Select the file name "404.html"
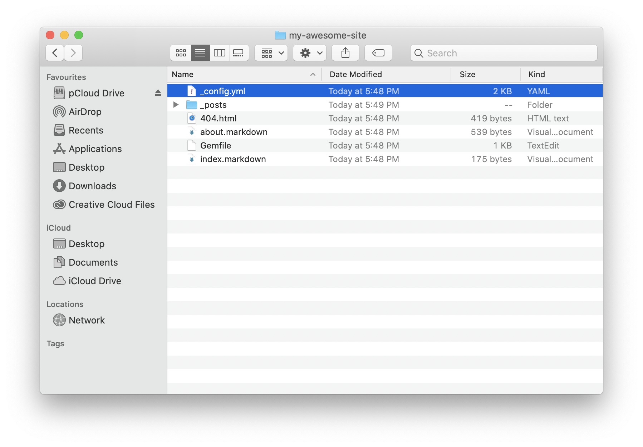 [219, 119]
